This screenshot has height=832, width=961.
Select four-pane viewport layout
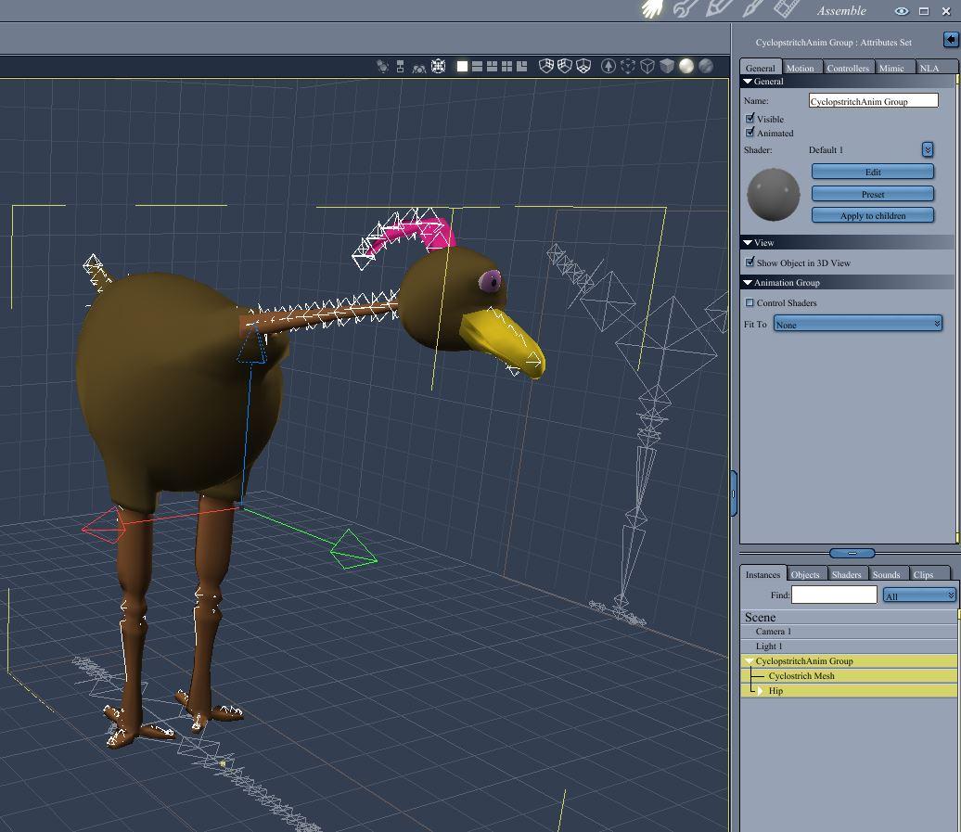tap(506, 66)
